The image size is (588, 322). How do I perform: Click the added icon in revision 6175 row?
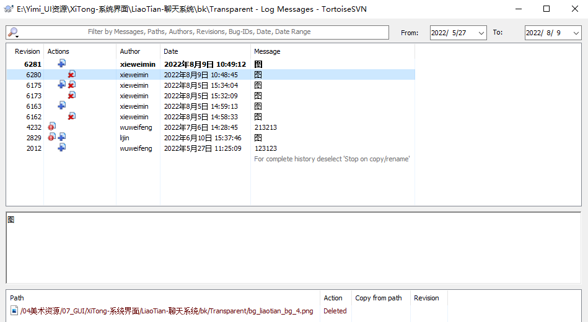[x=62, y=85]
